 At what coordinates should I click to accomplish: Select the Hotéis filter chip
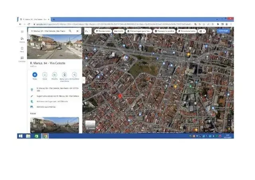point(119,31)
